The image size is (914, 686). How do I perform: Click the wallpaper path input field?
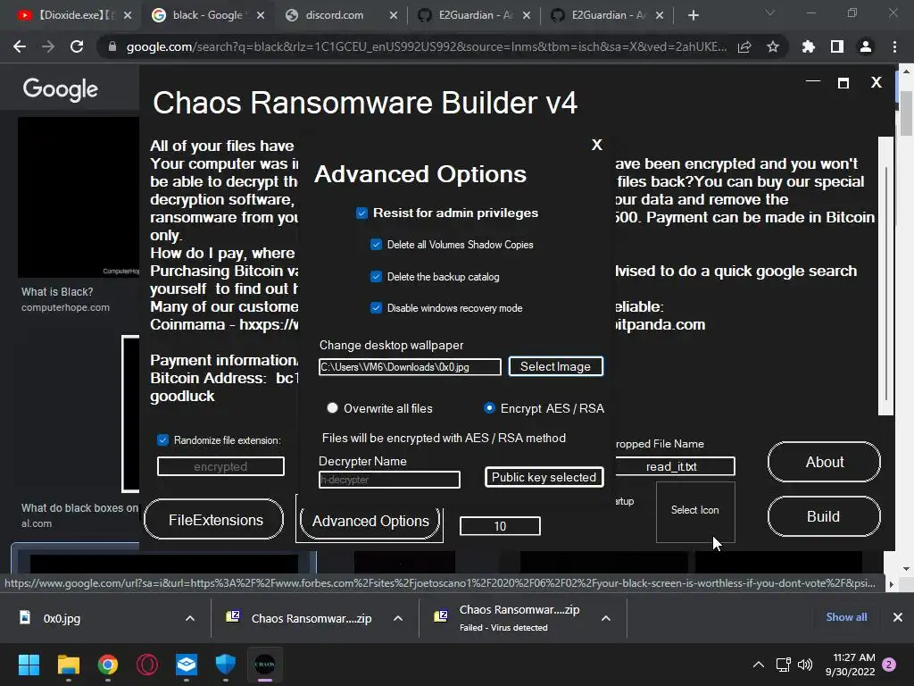[x=410, y=367]
